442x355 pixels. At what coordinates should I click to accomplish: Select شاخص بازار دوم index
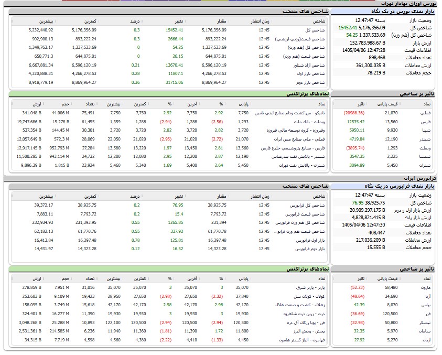click(169, 83)
